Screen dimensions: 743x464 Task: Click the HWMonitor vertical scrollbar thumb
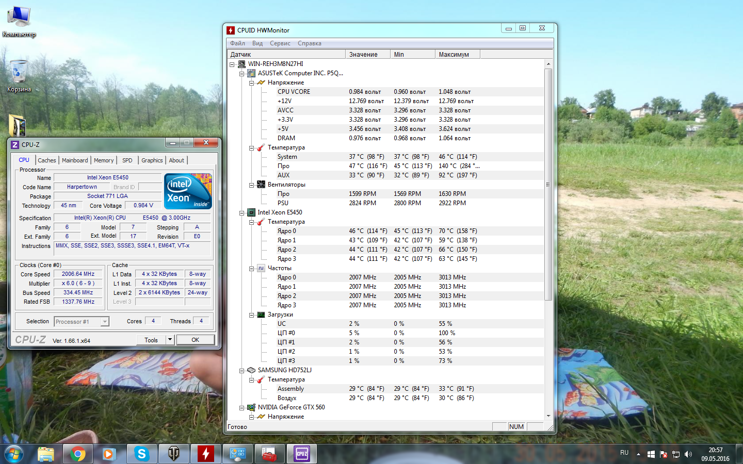(548, 185)
